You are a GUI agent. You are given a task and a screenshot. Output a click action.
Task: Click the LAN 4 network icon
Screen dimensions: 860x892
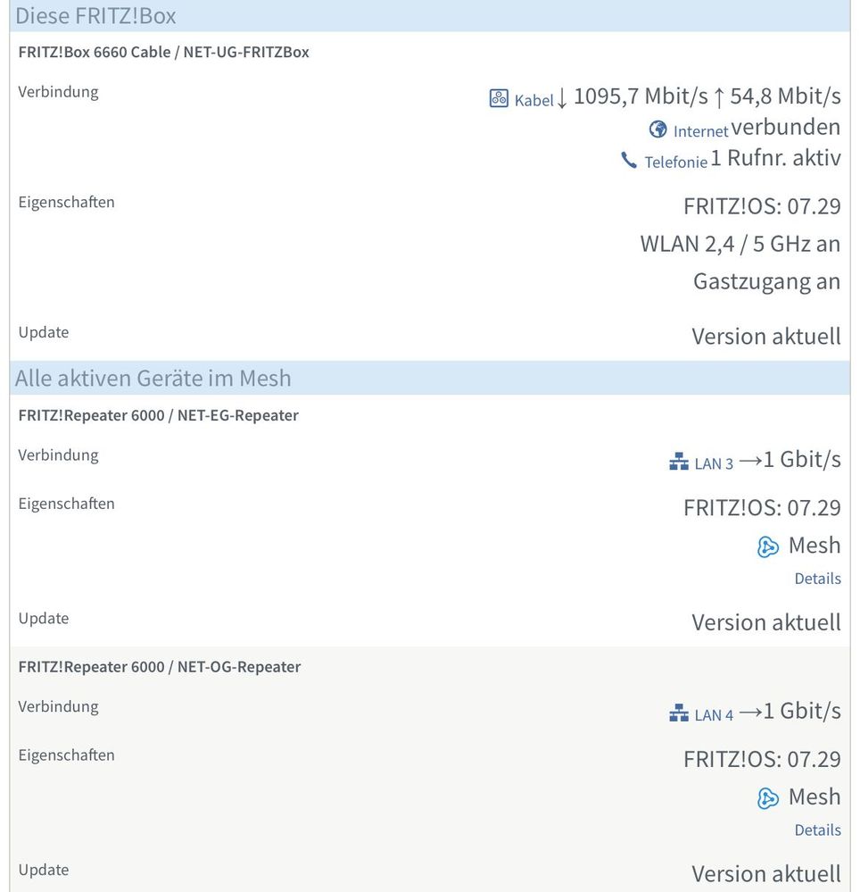click(x=679, y=713)
